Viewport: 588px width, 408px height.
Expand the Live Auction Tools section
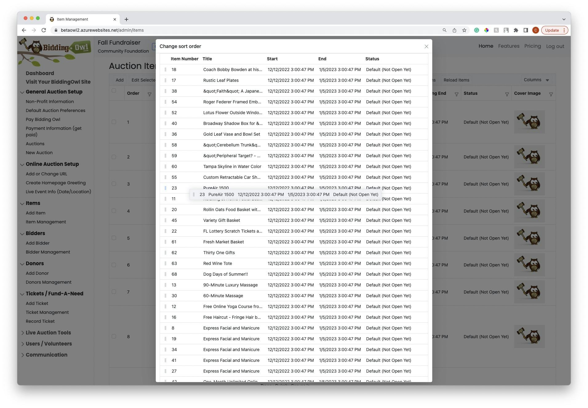[22, 333]
